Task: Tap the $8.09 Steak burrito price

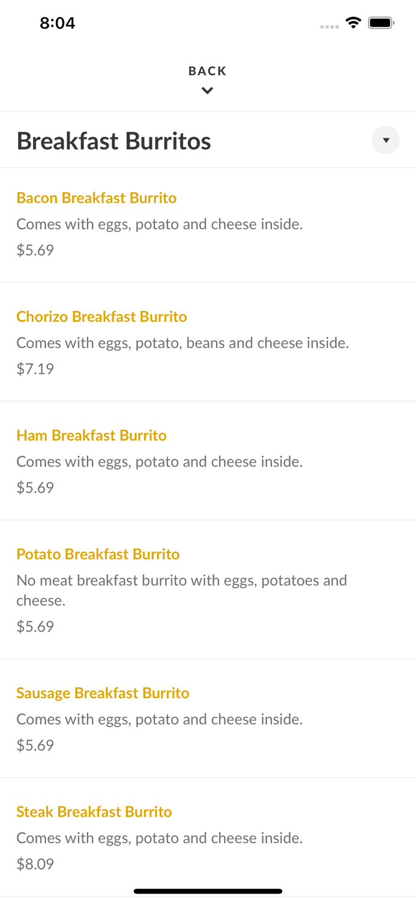Action: 35,864
